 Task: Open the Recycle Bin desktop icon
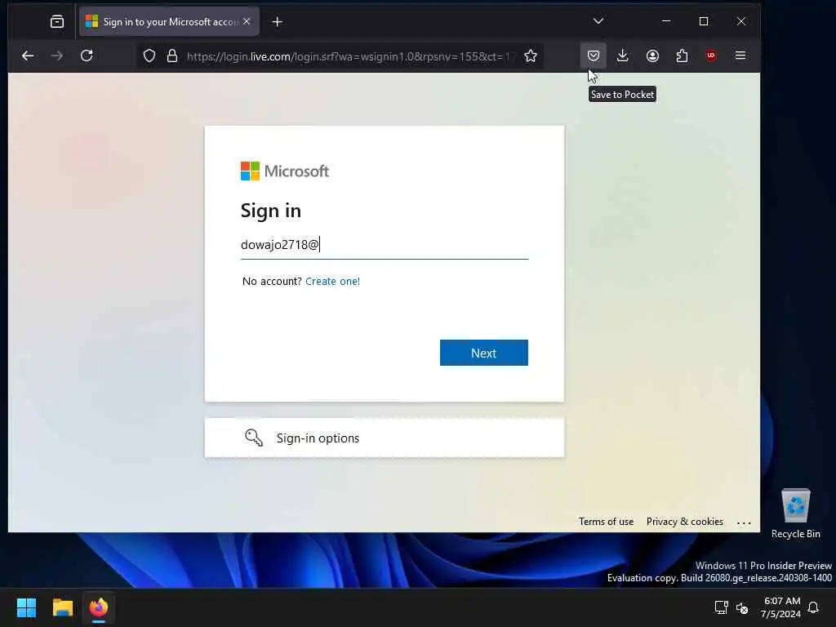click(795, 514)
